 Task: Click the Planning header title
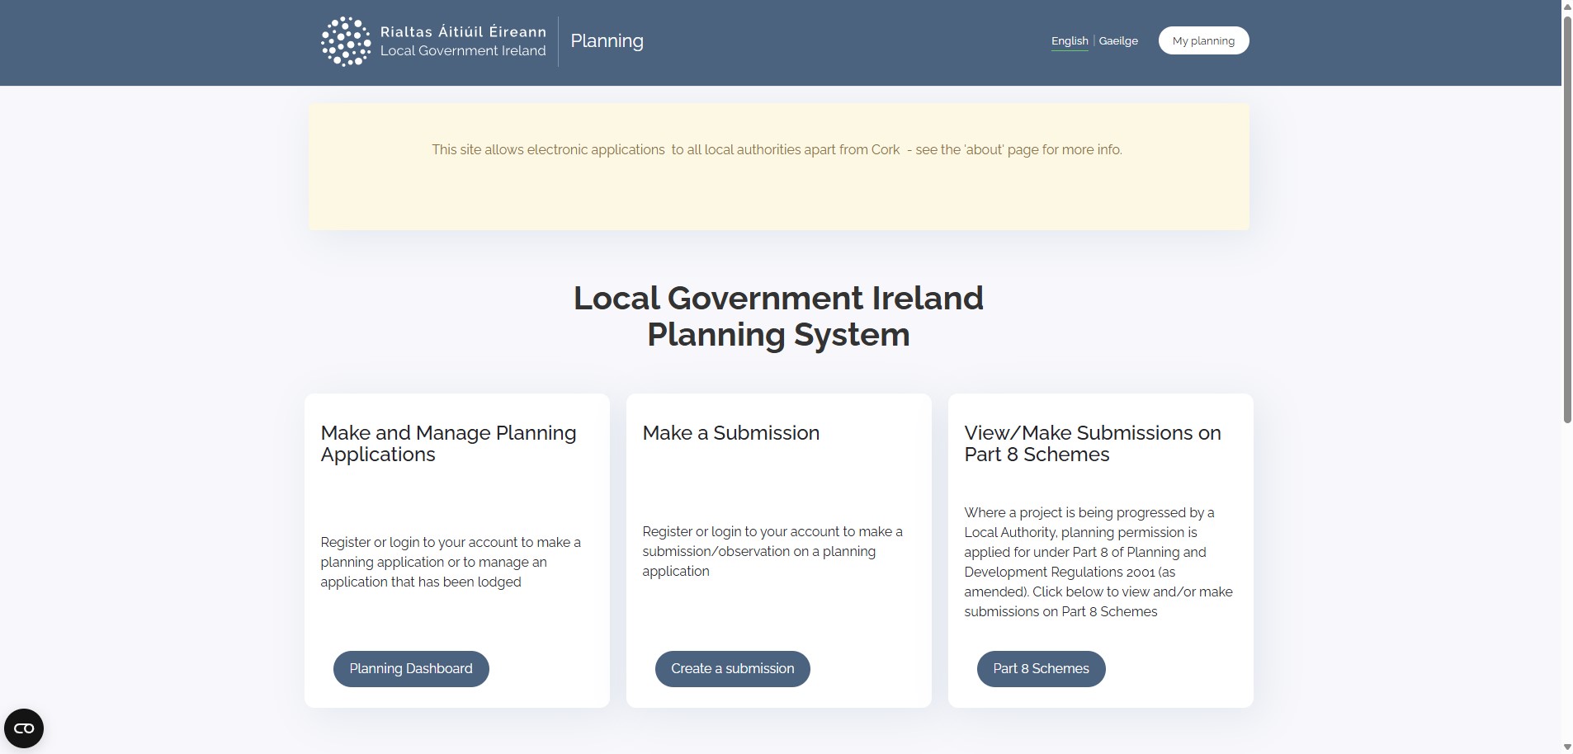click(x=607, y=40)
